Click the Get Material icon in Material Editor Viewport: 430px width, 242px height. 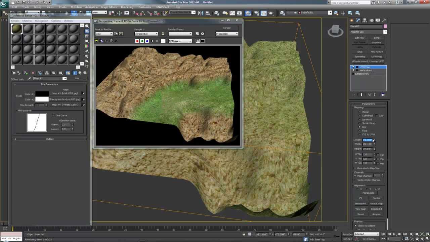click(x=14, y=73)
